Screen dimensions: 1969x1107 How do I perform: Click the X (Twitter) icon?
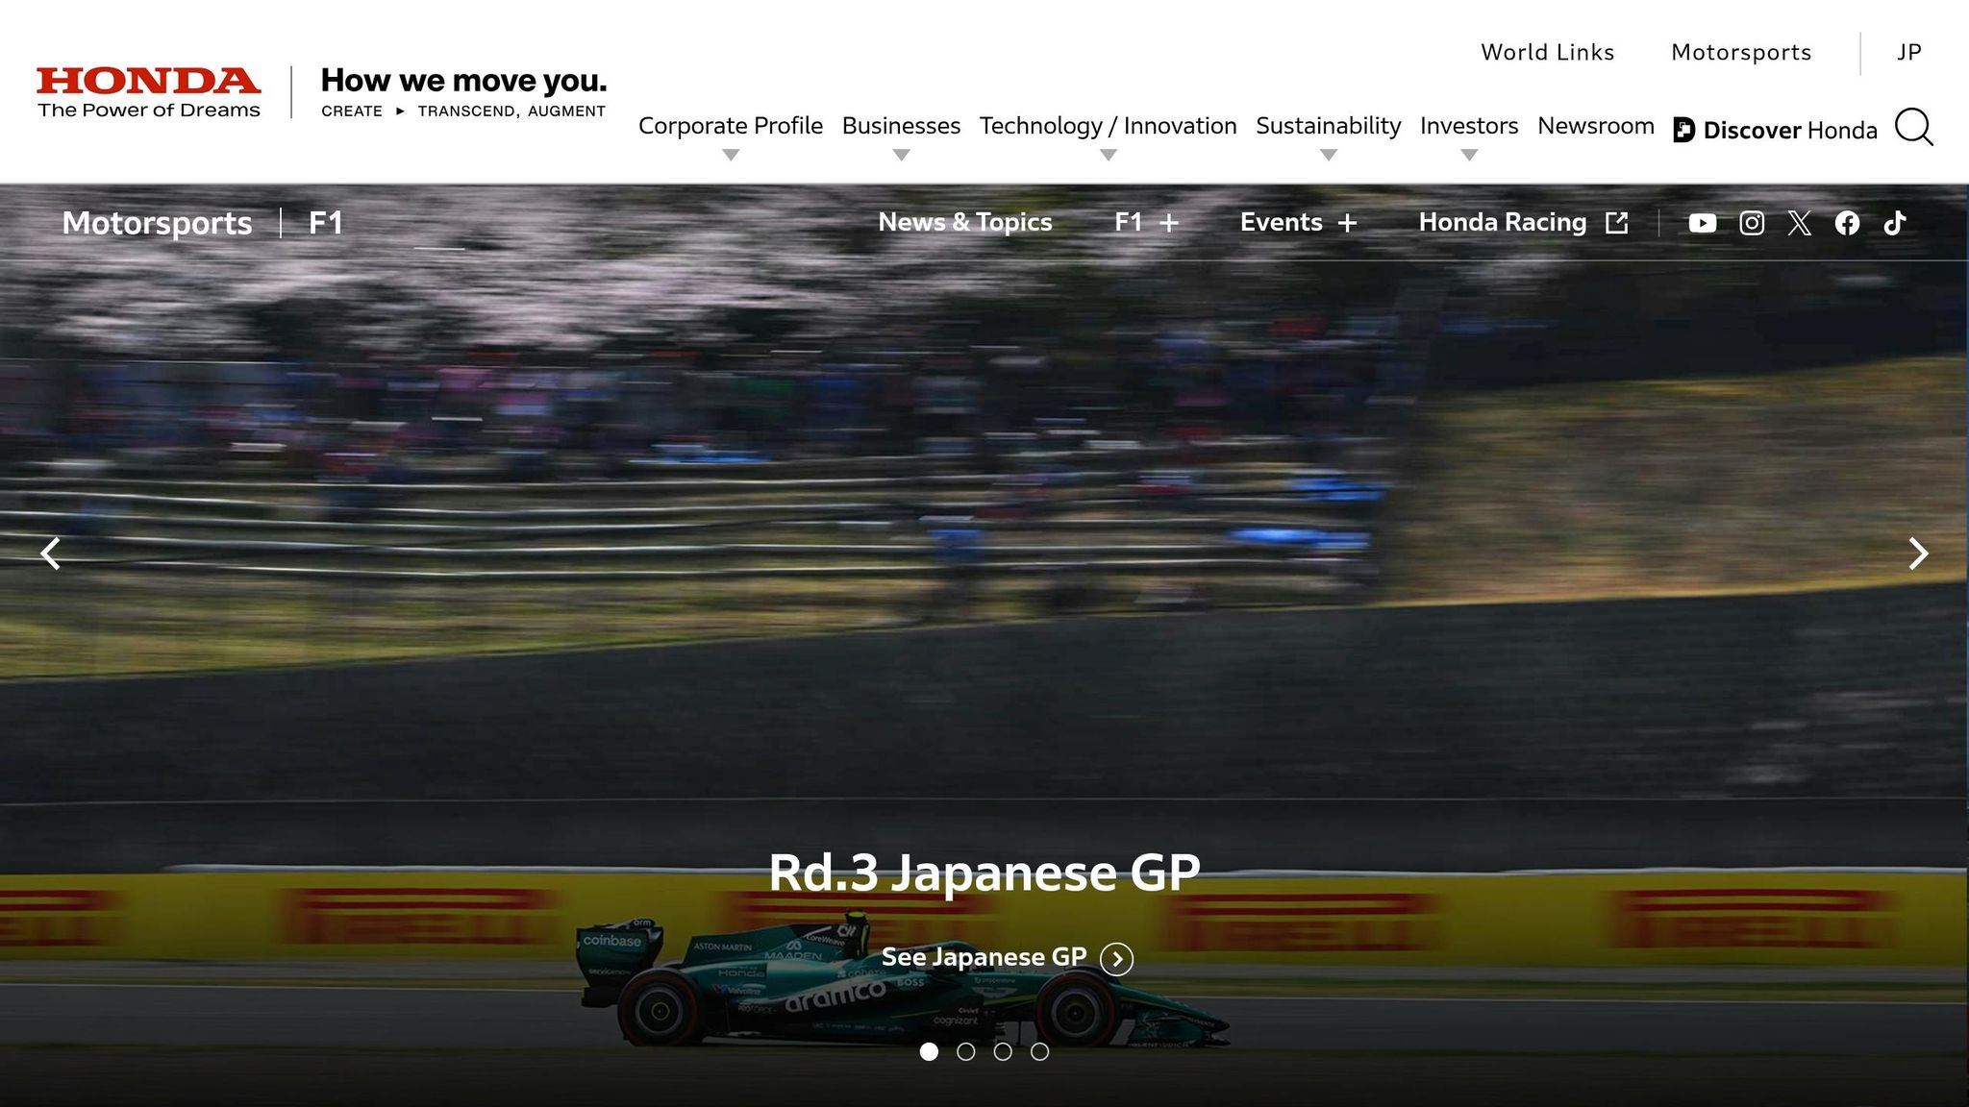point(1799,223)
